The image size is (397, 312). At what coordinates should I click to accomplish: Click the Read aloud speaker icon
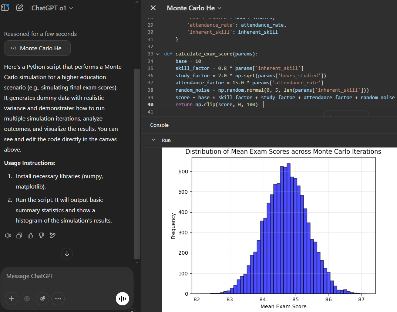point(8,235)
